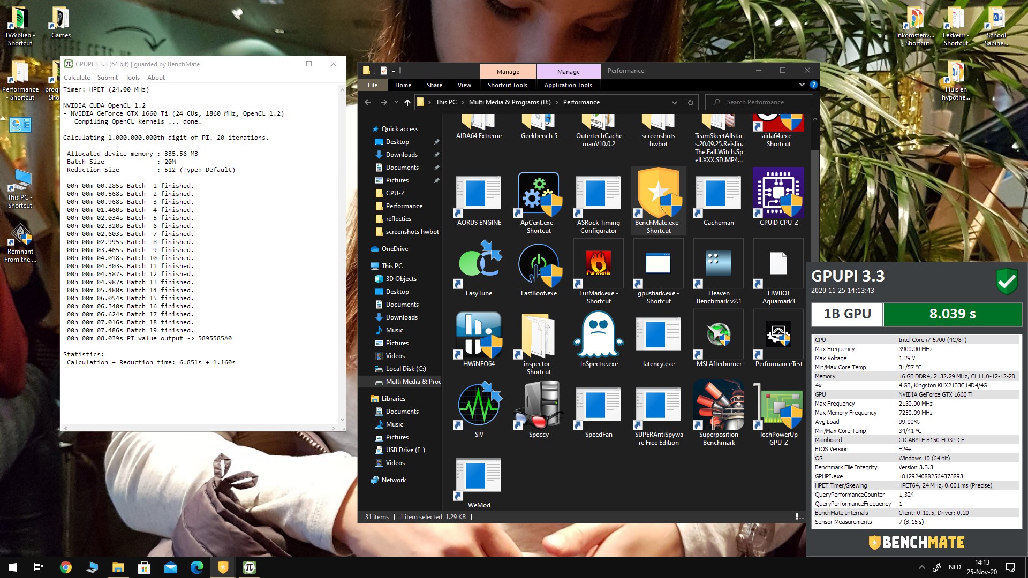Select screenshots hwbot in sidebar
This screenshot has height=578, width=1028.
tap(412, 232)
